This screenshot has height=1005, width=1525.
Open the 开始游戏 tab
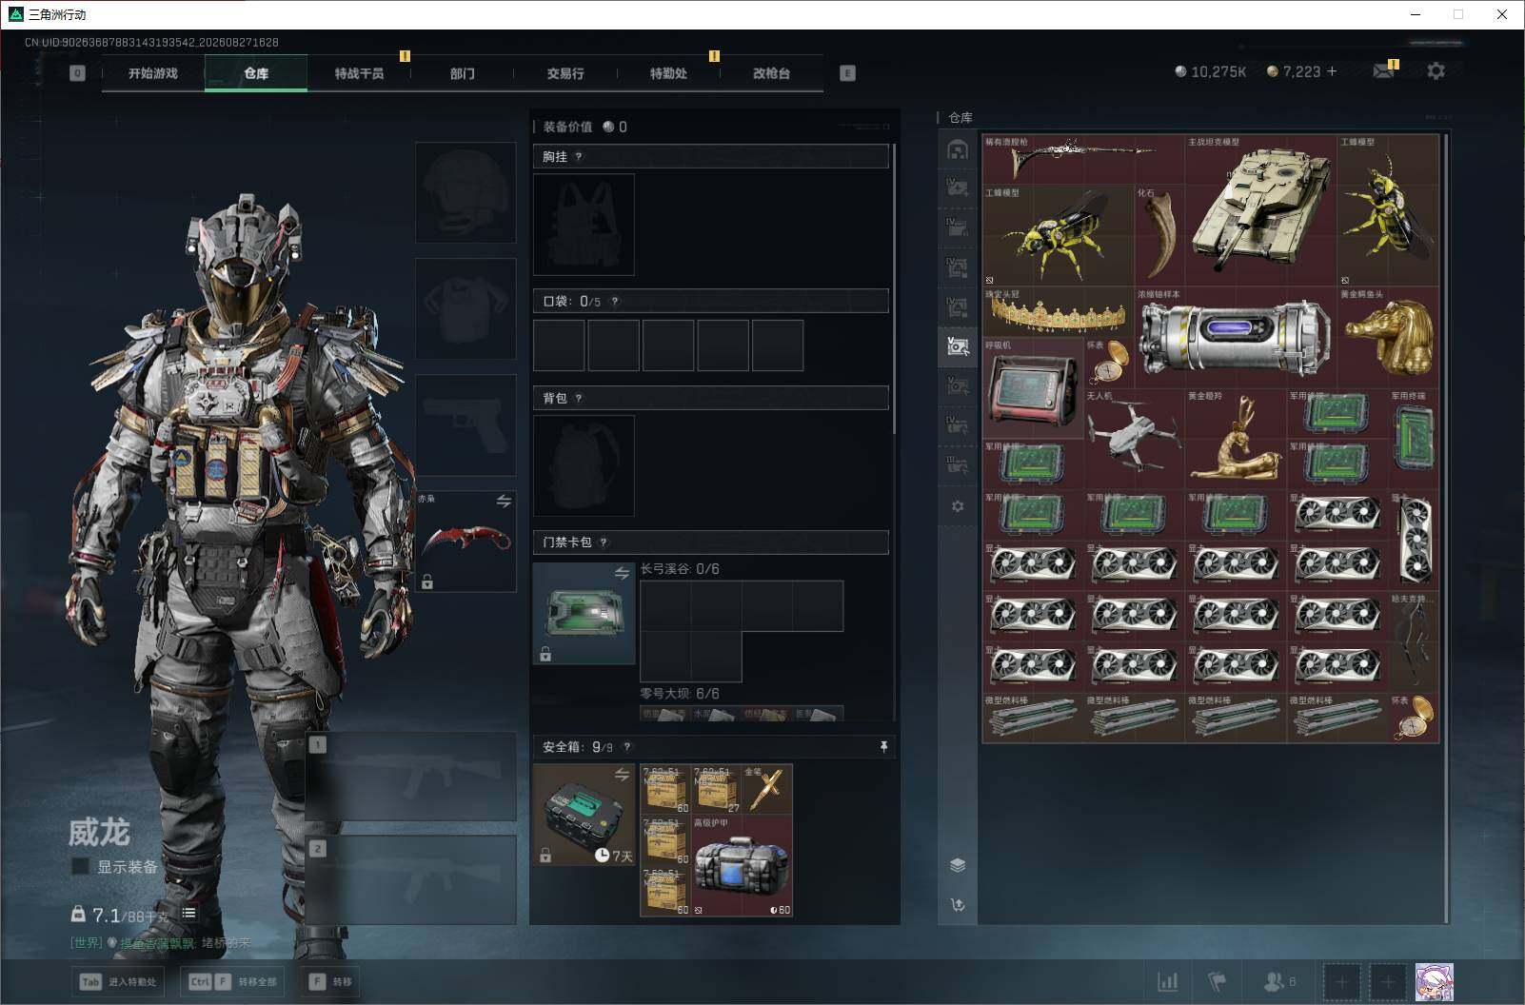click(x=153, y=73)
